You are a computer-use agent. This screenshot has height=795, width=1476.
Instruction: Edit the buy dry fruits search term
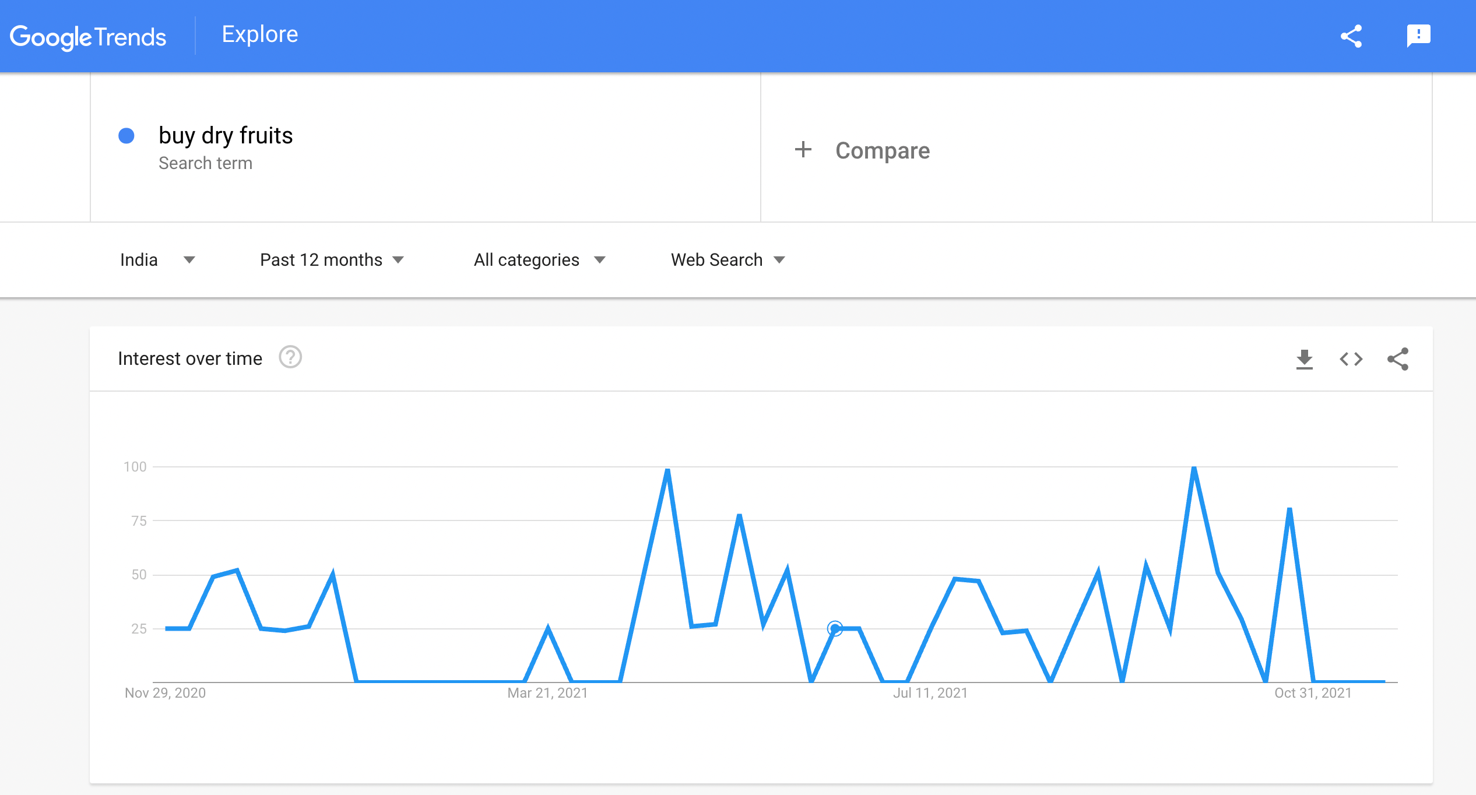[x=226, y=135]
